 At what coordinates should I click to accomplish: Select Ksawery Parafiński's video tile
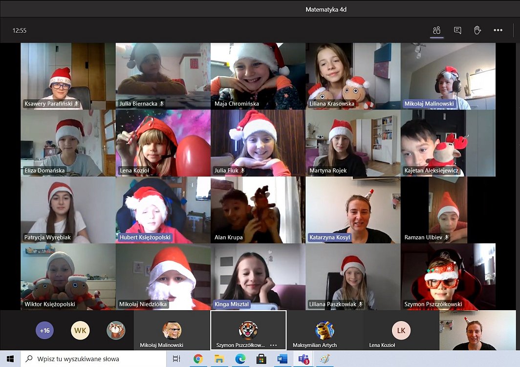tap(68, 76)
